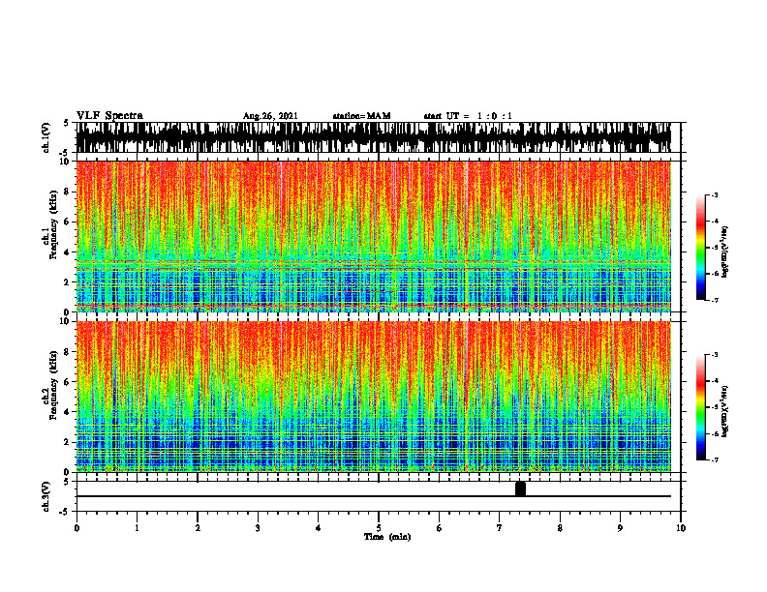Click the time-axis tick label "2"
This screenshot has height=592, width=767.
[198, 528]
